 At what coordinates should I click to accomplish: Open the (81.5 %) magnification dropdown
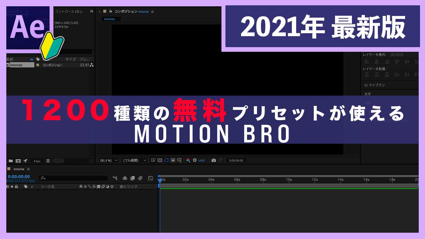(x=108, y=160)
